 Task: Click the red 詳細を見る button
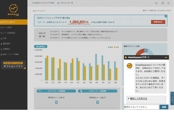(158, 22)
